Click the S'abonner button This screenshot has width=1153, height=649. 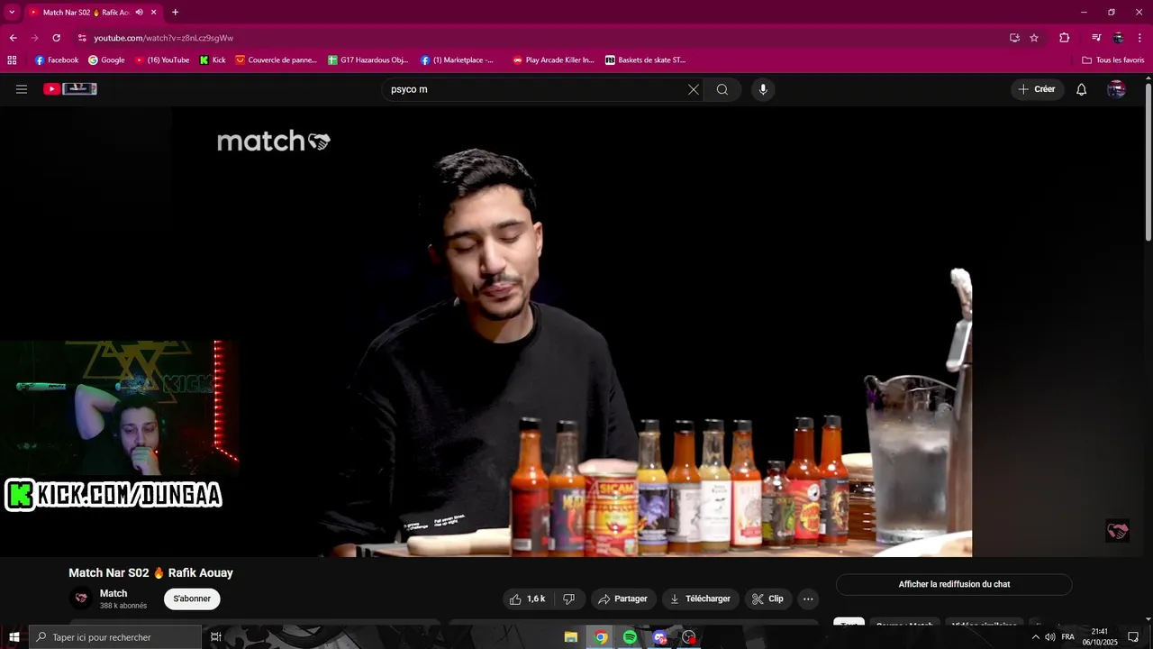coord(192,599)
